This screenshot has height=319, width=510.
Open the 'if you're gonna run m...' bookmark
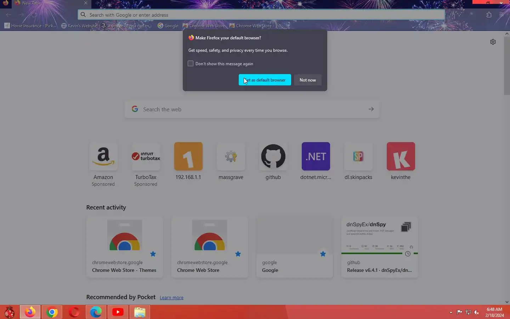(126, 26)
